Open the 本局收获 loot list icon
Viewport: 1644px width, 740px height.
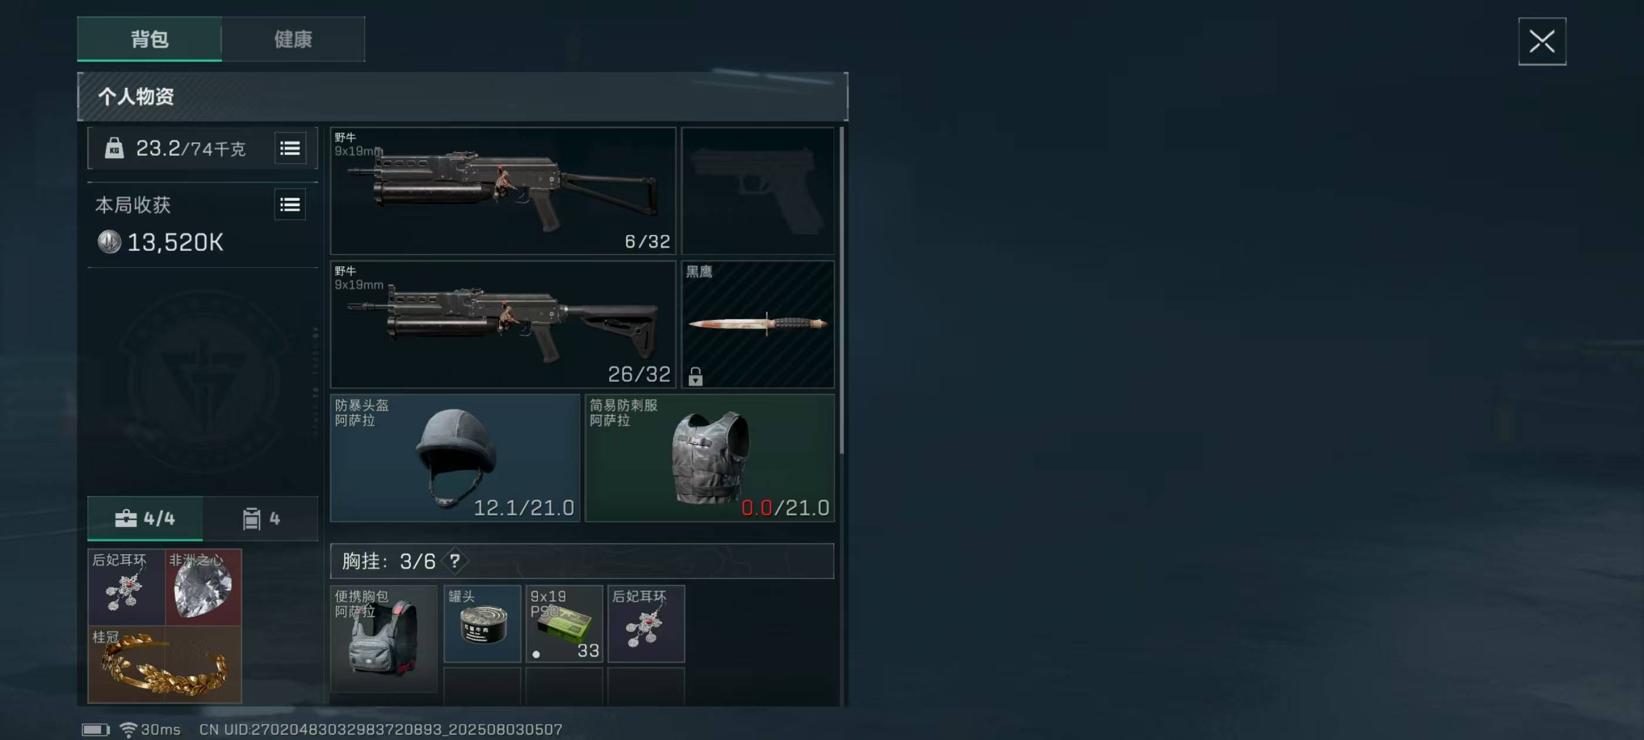pyautogui.click(x=289, y=204)
